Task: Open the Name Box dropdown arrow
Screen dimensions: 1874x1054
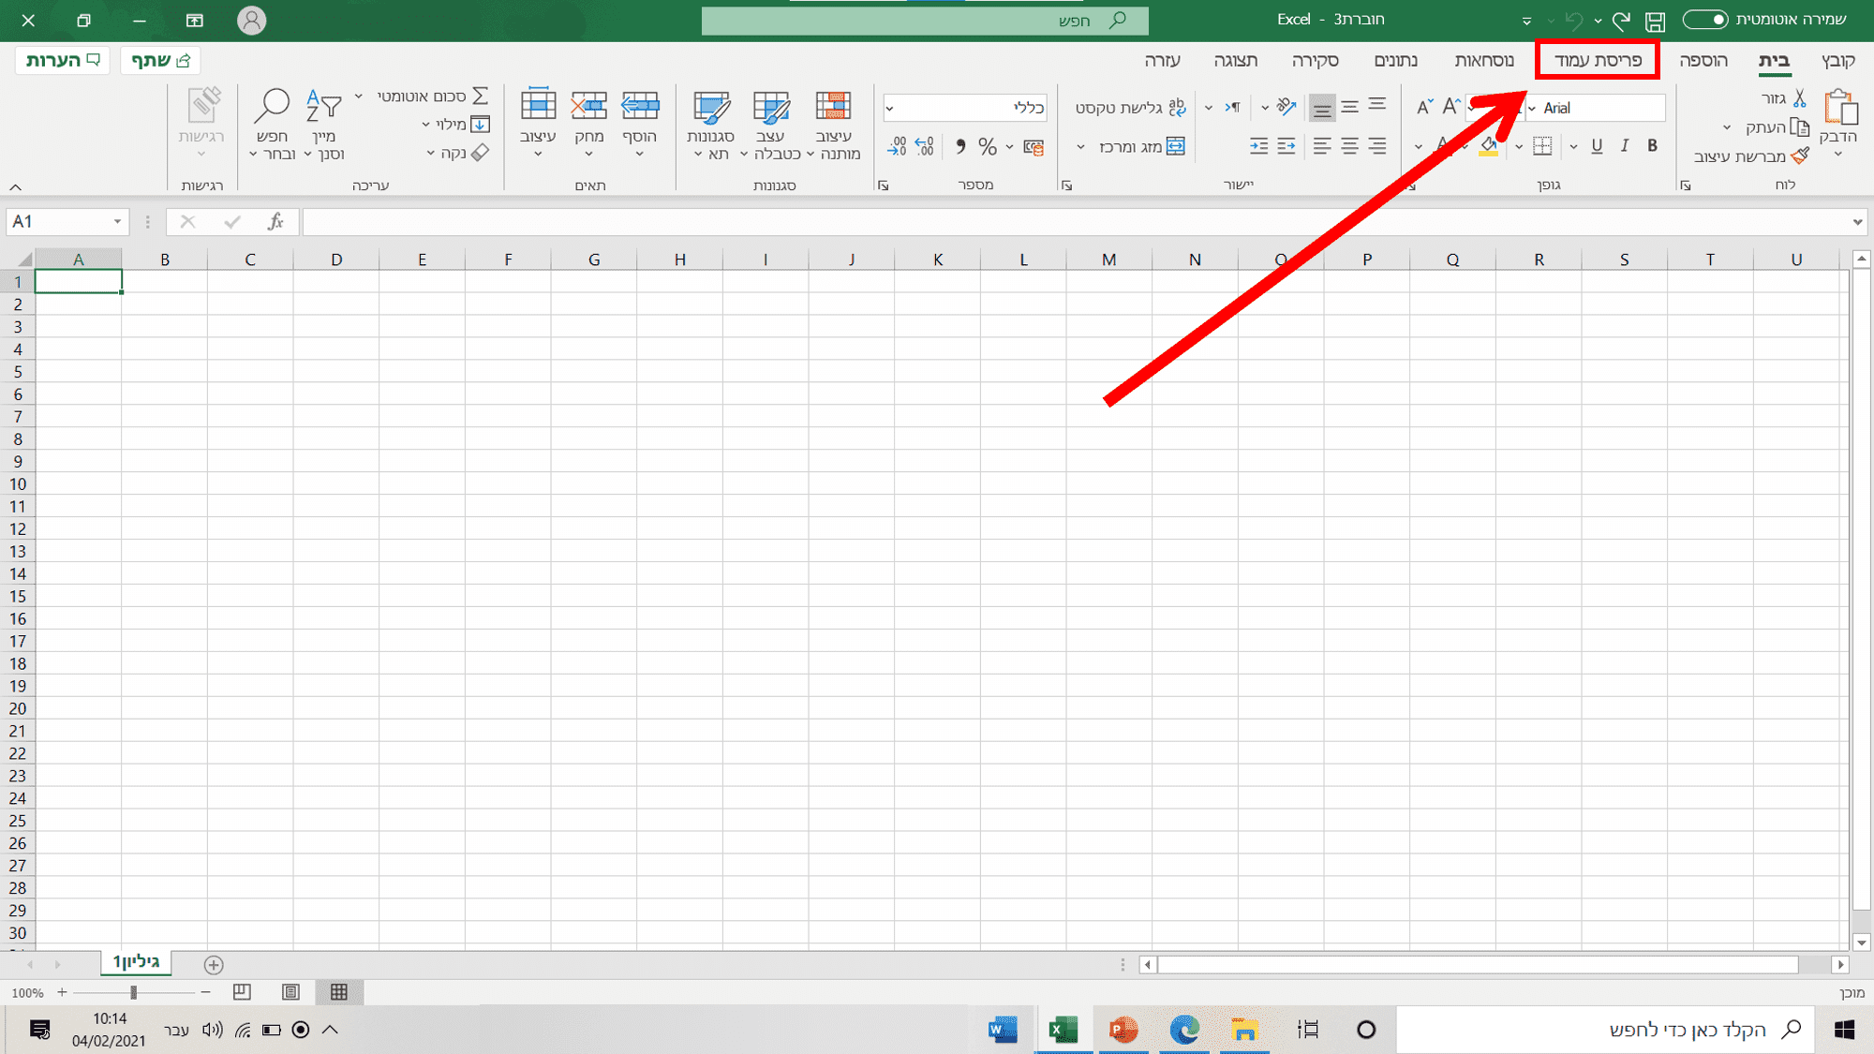Action: click(117, 221)
